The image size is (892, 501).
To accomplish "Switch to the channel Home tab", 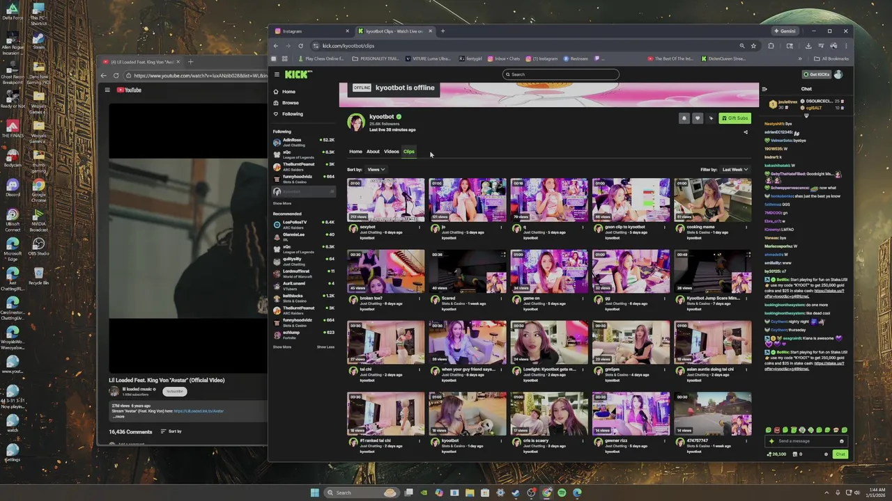I will click(x=355, y=152).
